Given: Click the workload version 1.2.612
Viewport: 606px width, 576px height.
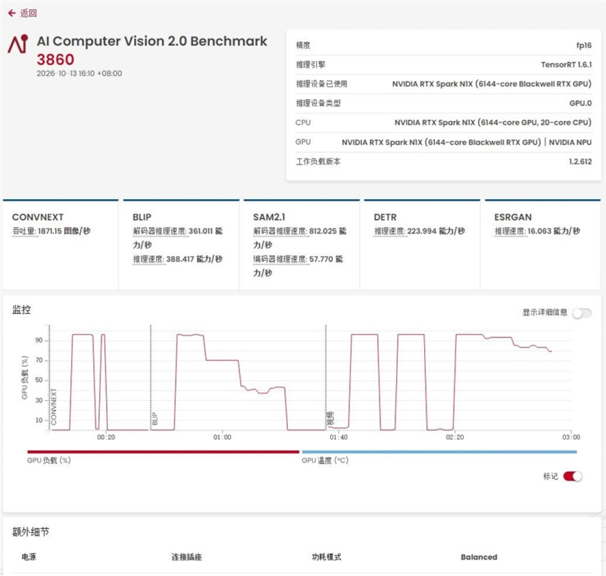Looking at the screenshot, I should [x=580, y=162].
